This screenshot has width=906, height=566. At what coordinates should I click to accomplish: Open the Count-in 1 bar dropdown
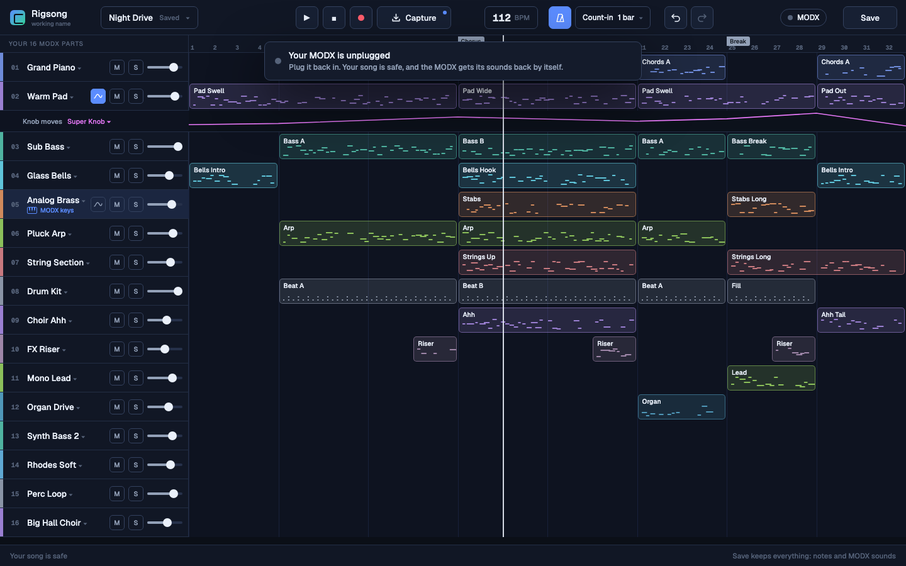[x=612, y=18]
